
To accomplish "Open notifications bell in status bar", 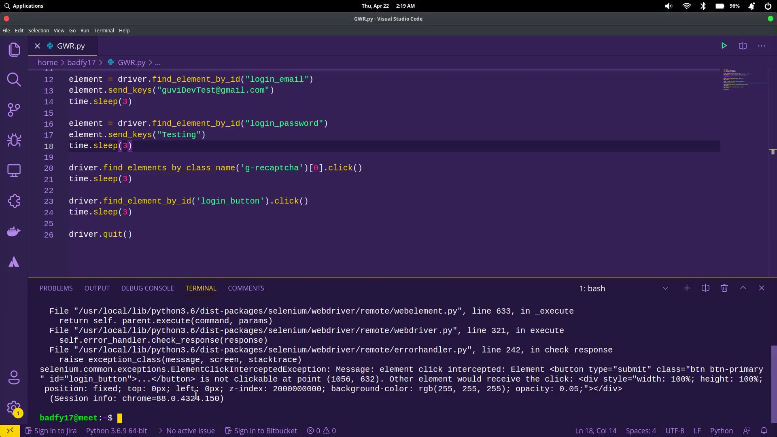I will coord(764,431).
